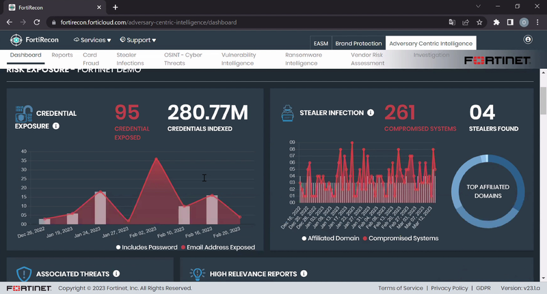Screen dimensions: 547x294
Task: Bookmark this page with the star icon
Action: click(479, 23)
